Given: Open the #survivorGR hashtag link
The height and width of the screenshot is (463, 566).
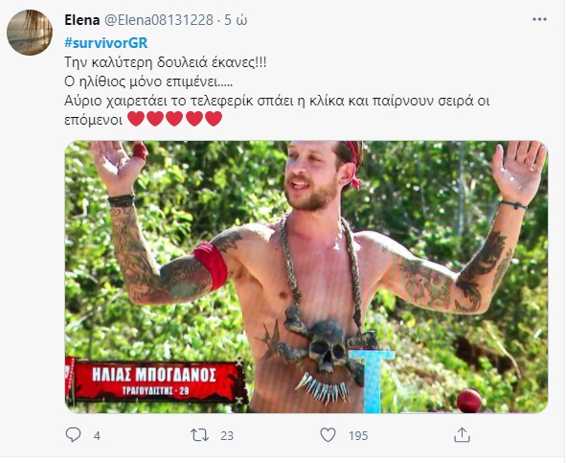Looking at the screenshot, I should pos(106,42).
